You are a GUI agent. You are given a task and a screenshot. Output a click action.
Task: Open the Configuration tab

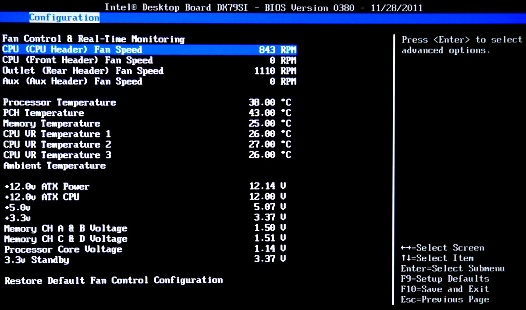[64, 18]
